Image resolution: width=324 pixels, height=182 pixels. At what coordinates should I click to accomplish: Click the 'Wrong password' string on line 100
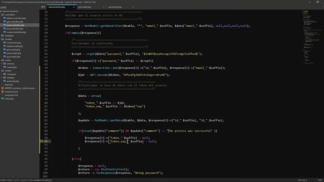point(147,173)
